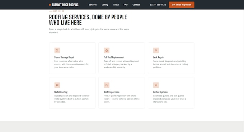Open the Services nav item
The width and height of the screenshot is (244, 132).
[x=93, y=5]
